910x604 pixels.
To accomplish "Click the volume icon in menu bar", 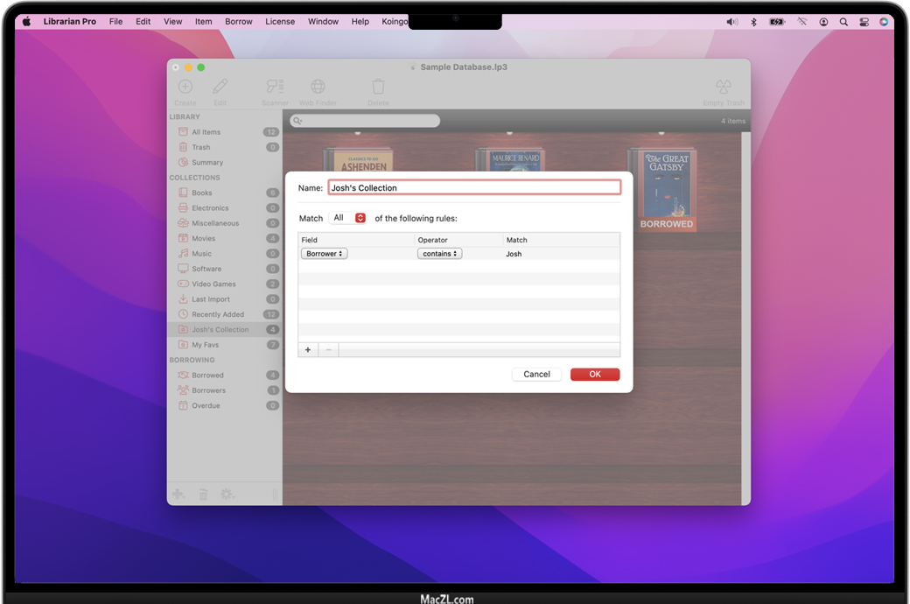I will click(x=732, y=22).
